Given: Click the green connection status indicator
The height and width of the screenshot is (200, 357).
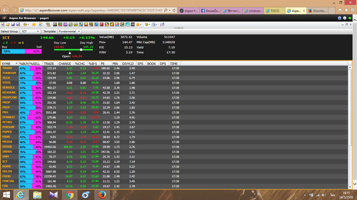Looking at the screenshot, I should (350, 18).
